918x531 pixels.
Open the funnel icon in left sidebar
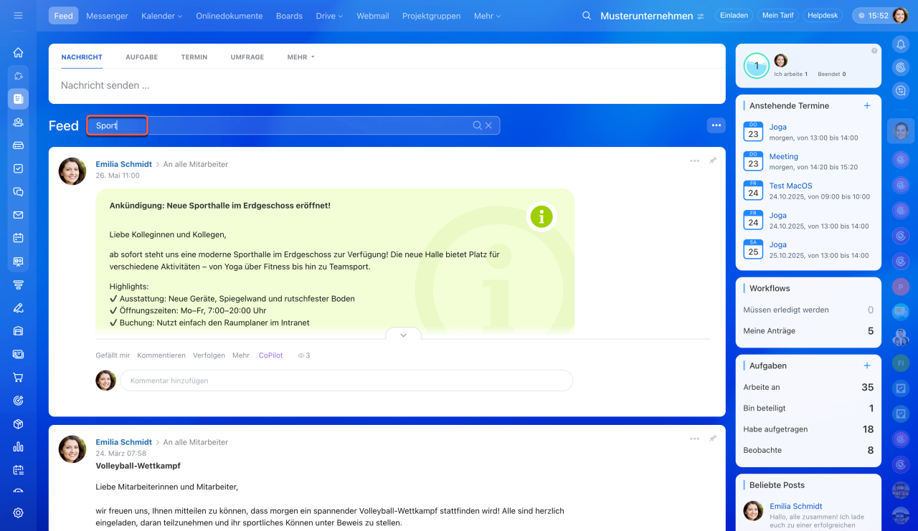pos(18,284)
